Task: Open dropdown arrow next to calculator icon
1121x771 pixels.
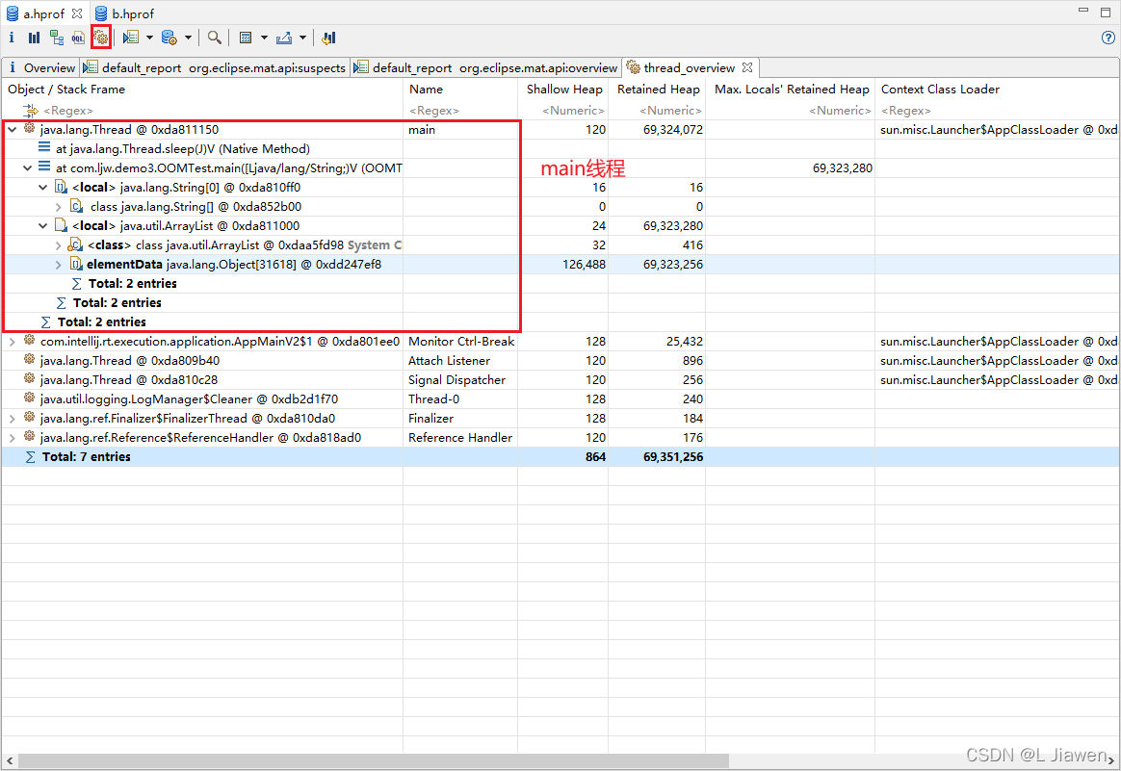Action: click(264, 38)
